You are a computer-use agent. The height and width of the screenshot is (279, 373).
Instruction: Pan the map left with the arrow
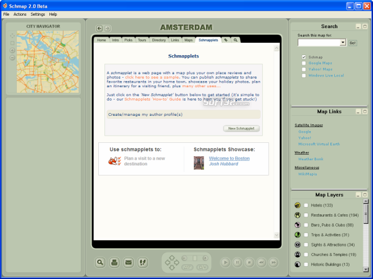pos(167,263)
